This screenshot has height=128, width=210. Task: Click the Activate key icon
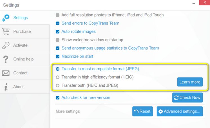[6, 45]
